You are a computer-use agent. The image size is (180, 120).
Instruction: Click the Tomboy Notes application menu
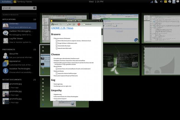[23, 2]
